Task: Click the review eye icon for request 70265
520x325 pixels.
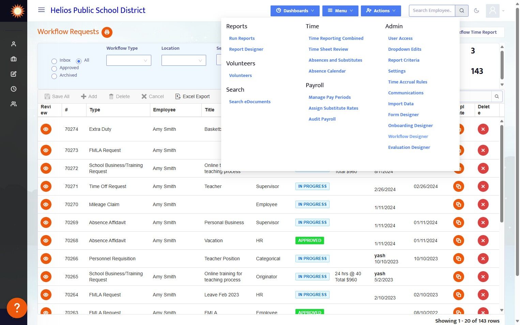Action: click(46, 277)
